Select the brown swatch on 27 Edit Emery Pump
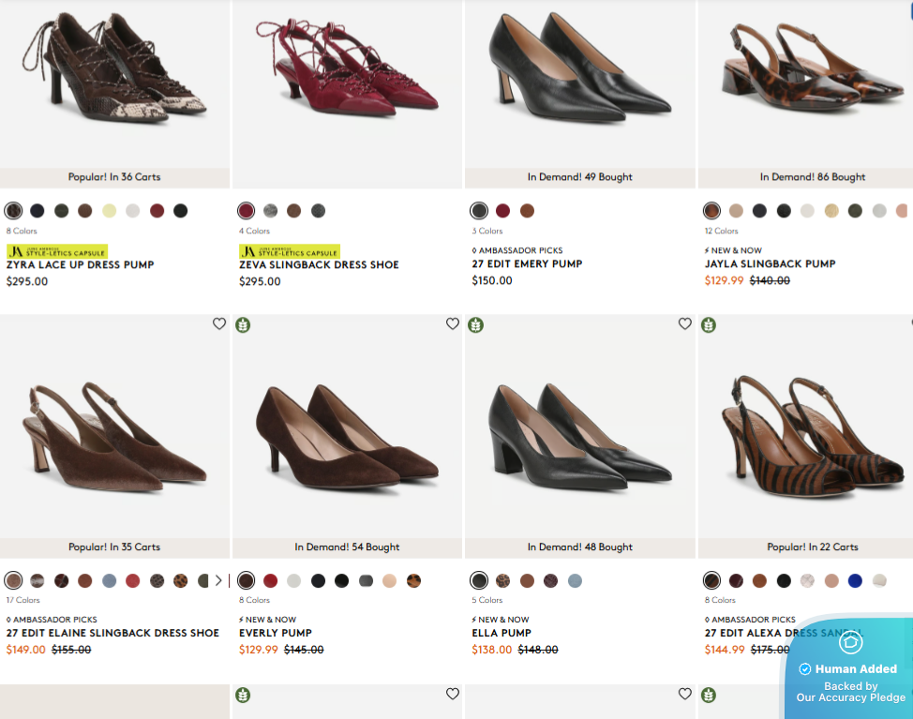Viewport: 913px width, 719px height. 527,211
